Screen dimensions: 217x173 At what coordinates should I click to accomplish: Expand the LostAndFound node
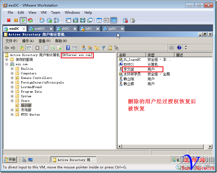[12, 87]
